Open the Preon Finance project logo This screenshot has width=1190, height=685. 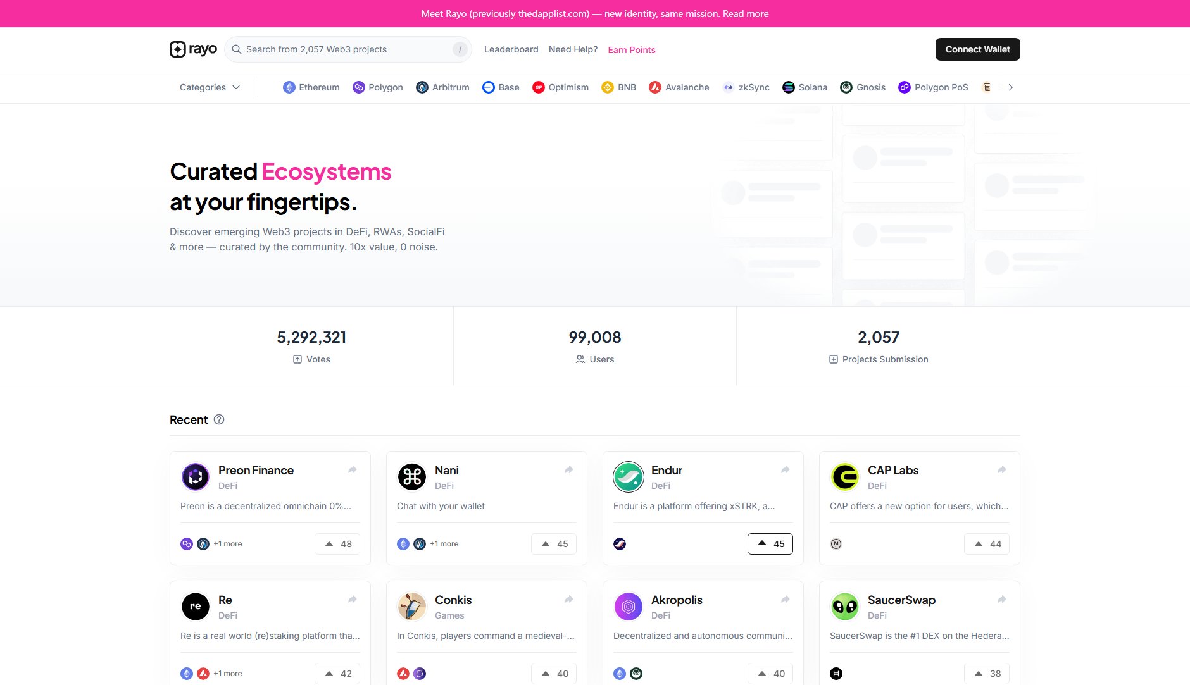tap(196, 477)
